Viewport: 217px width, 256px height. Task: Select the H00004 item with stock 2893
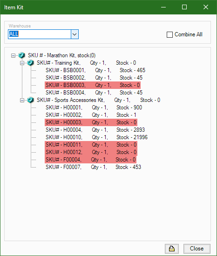(x=95, y=130)
